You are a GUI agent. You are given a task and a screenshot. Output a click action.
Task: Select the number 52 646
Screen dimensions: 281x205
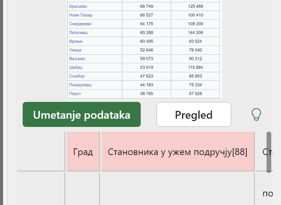[x=147, y=50]
